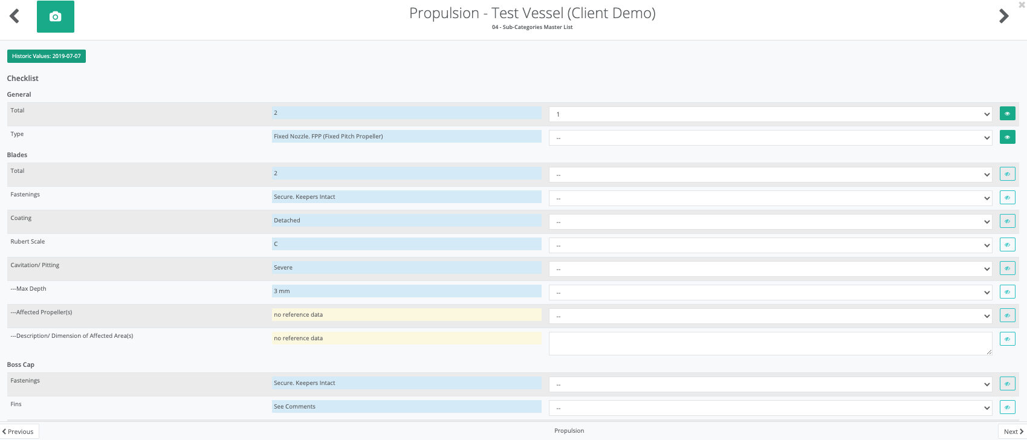The image size is (1027, 440).
Task: Click eye icon for Affected Propeller(s) row
Action: (1007, 315)
